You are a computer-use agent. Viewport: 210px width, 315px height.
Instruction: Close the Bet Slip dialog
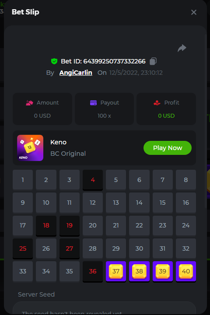click(194, 12)
